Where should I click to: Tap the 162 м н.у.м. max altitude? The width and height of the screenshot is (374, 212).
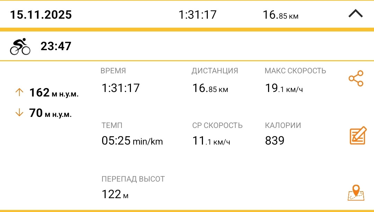tap(54, 93)
